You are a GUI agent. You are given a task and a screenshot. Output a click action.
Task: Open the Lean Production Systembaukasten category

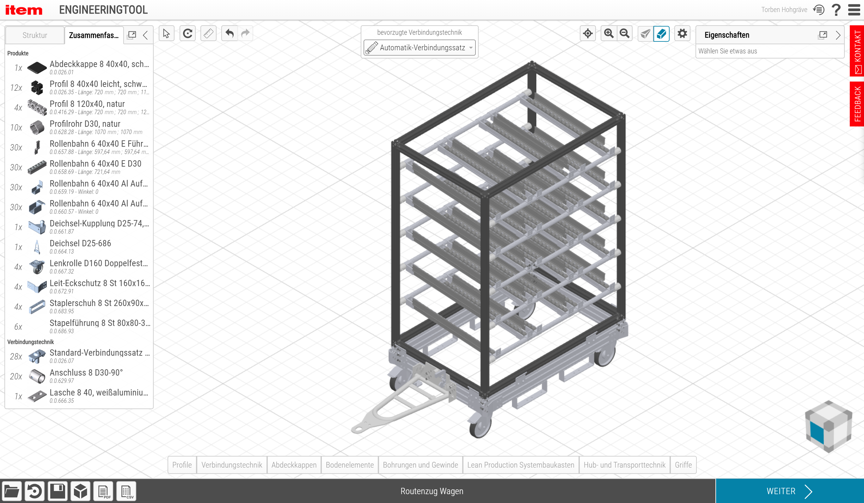point(520,465)
